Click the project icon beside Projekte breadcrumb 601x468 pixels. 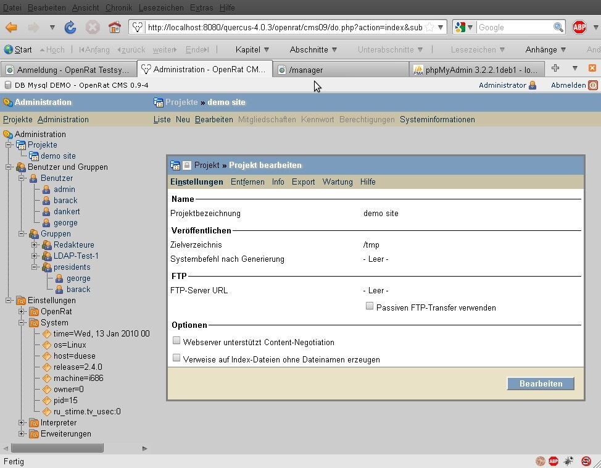(x=159, y=102)
